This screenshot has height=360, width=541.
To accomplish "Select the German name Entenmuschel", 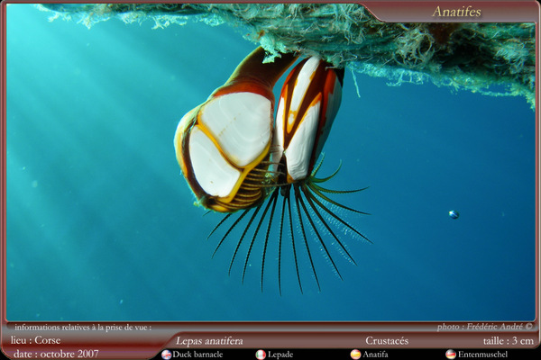I will [482, 355].
